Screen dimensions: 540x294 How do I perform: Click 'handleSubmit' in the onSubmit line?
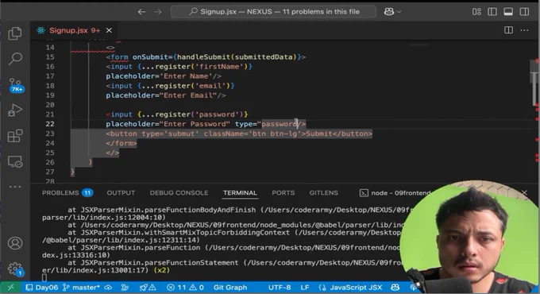point(203,57)
